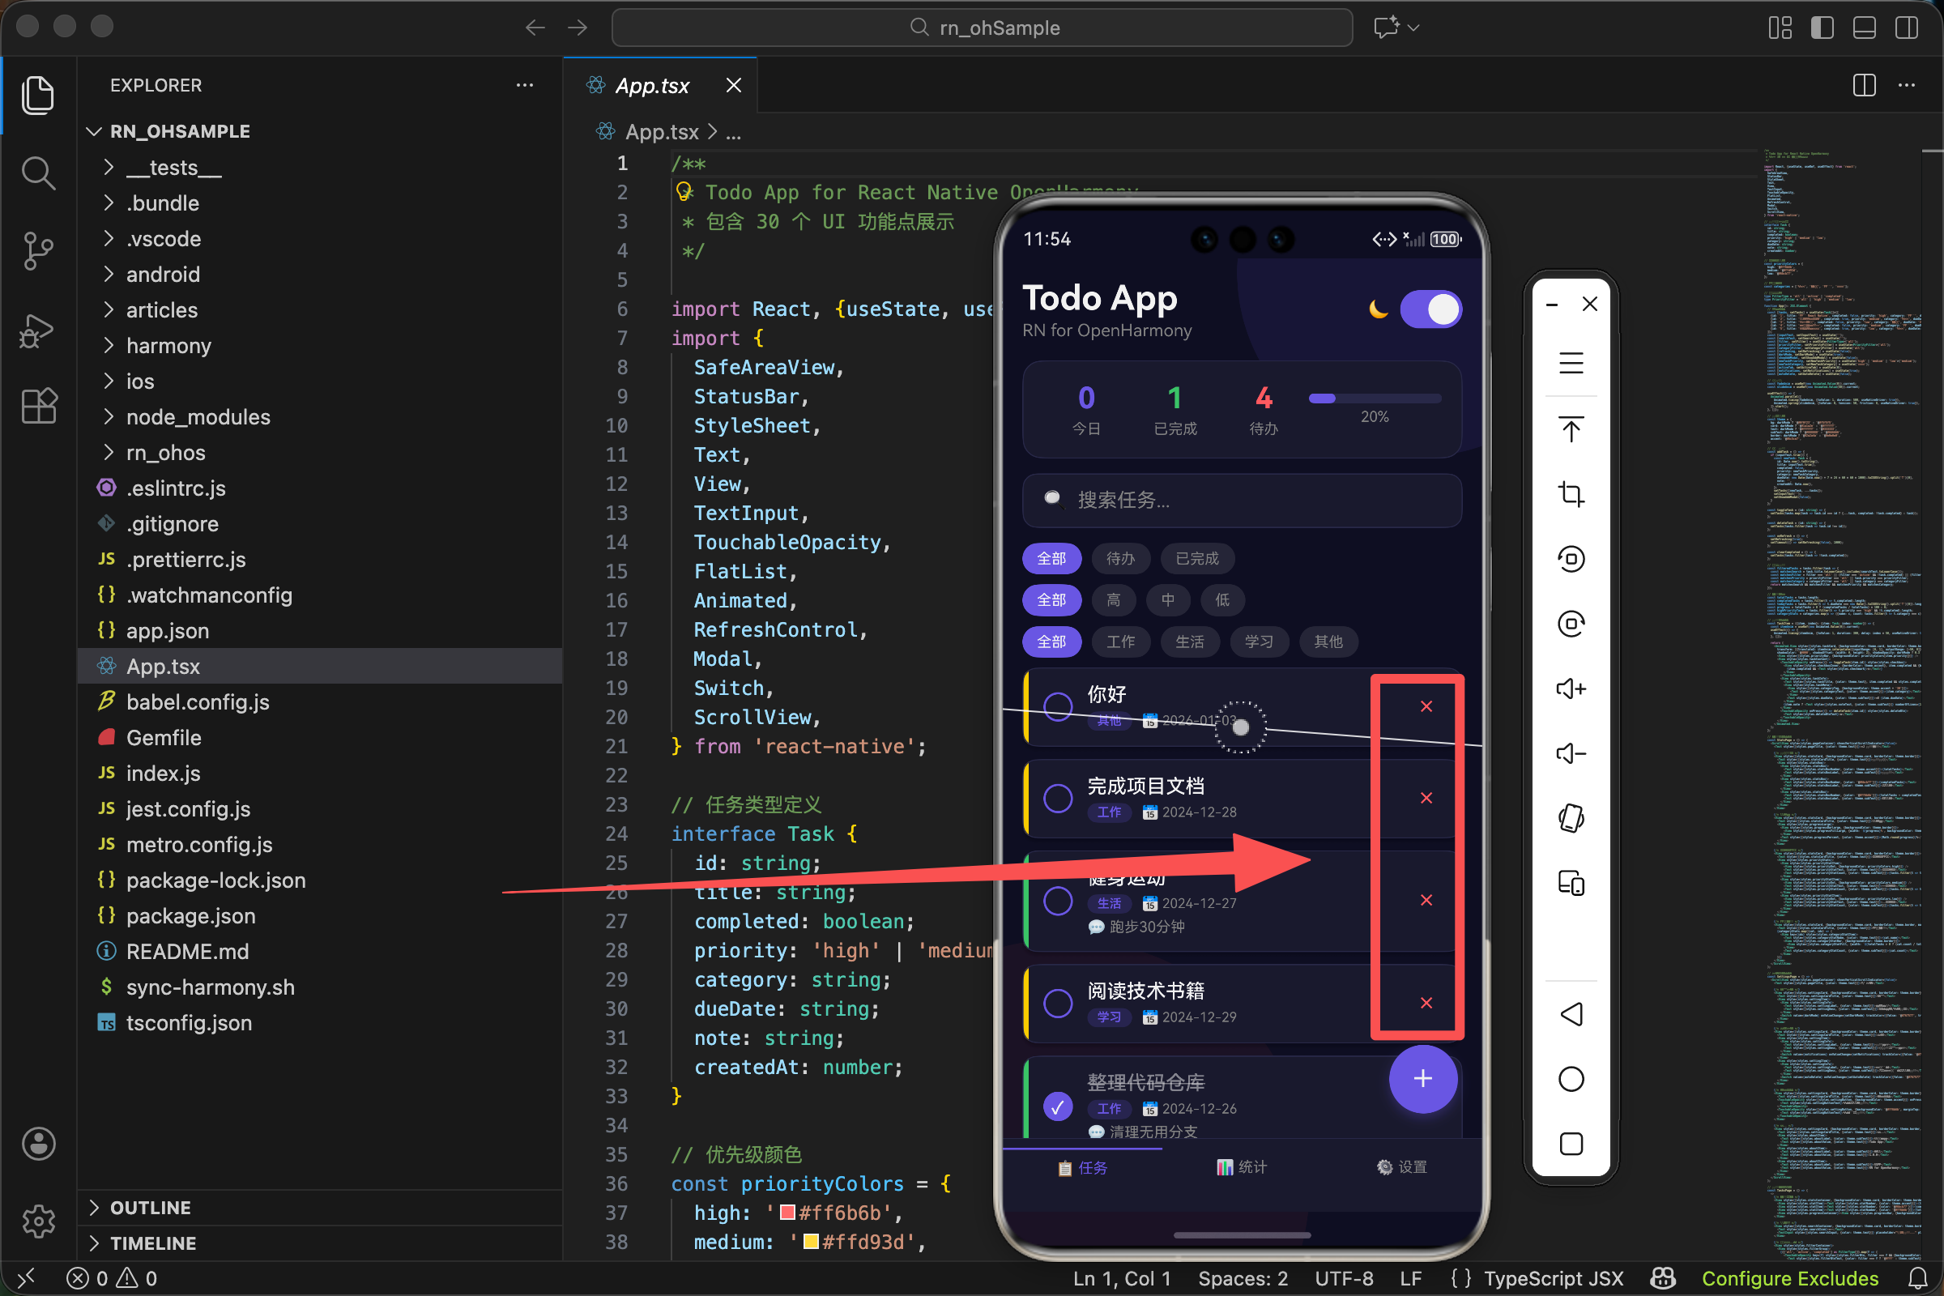This screenshot has height=1296, width=1944.
Task: Switch to 统计 bottom tab
Action: click(1242, 1167)
